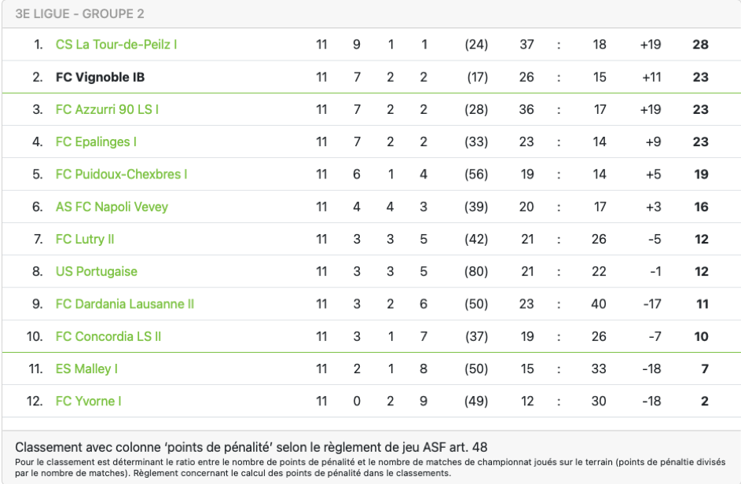This screenshot has width=741, height=484.
Task: Open FC Puidoux-Chexbres I team link
Action: 122,174
